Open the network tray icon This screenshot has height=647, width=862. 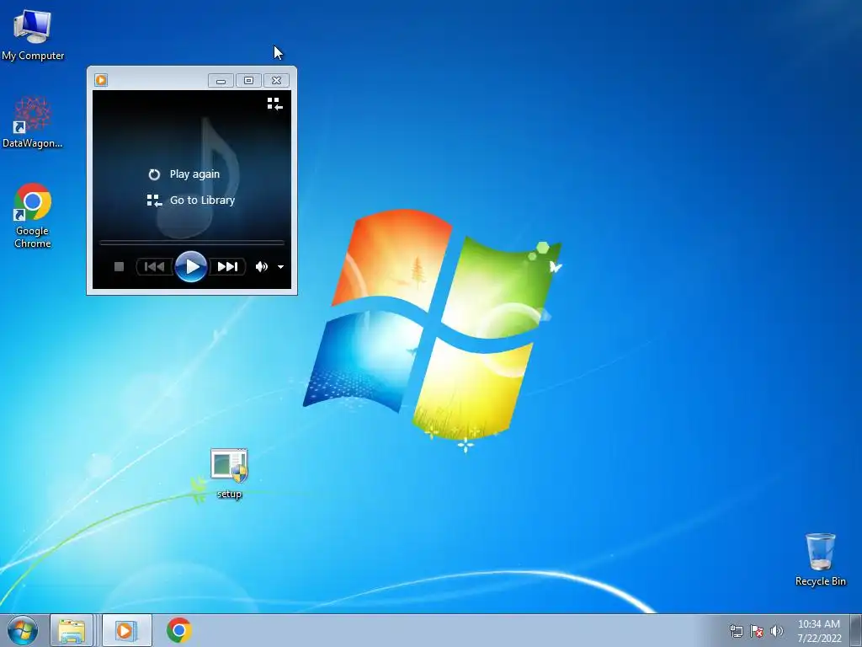736,631
